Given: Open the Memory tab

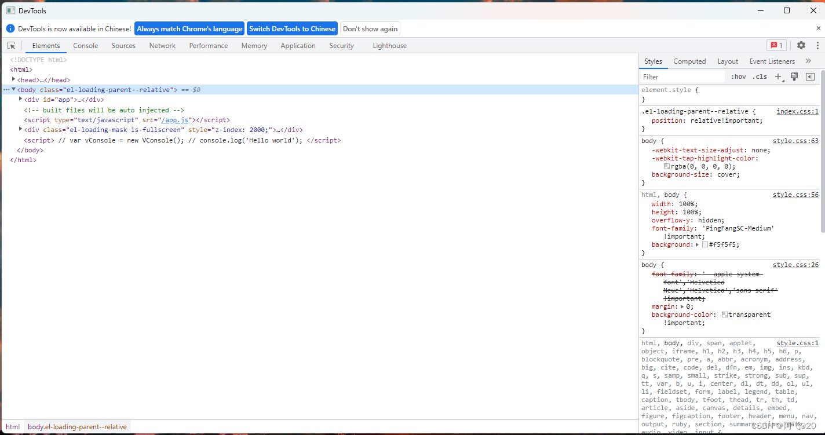Looking at the screenshot, I should pos(254,46).
